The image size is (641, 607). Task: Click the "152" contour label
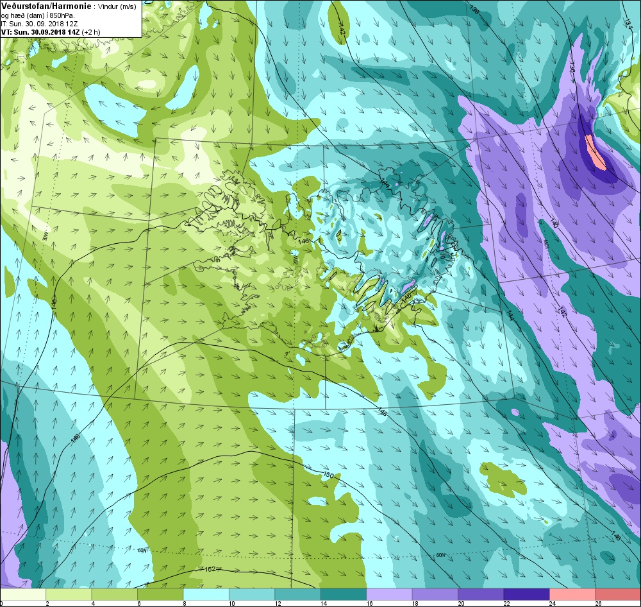(210, 569)
